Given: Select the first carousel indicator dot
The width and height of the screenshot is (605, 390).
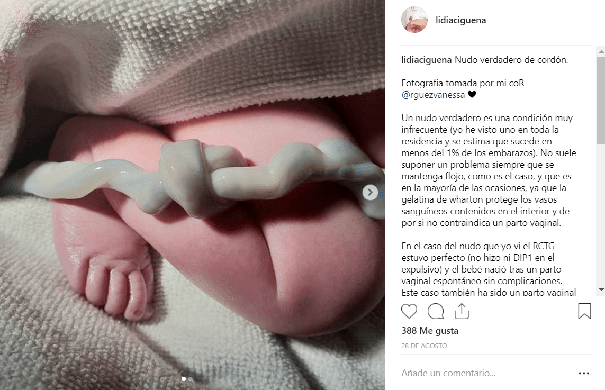Looking at the screenshot, I should click(x=184, y=379).
